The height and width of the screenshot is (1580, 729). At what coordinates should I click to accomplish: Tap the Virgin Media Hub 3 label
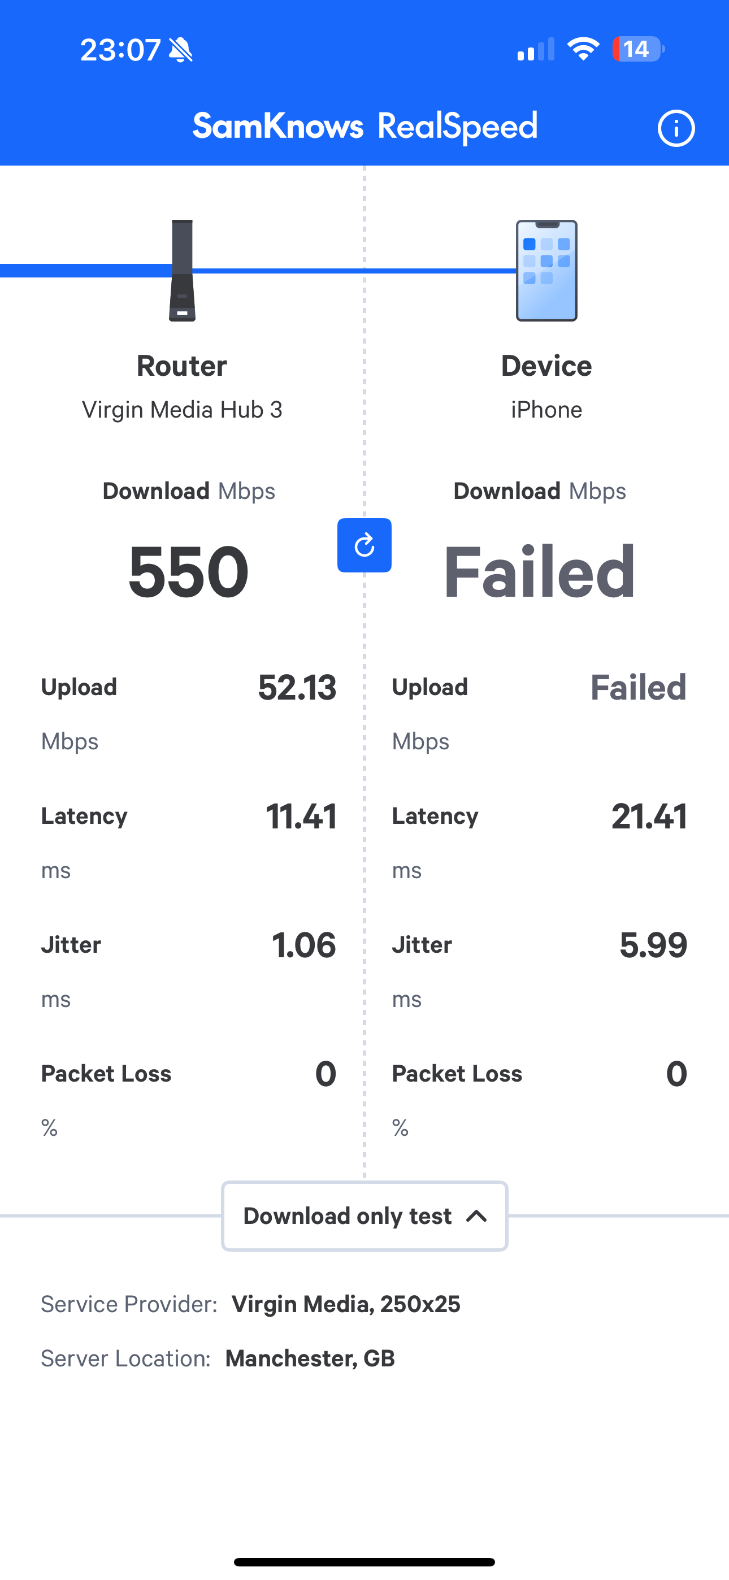pyautogui.click(x=182, y=410)
